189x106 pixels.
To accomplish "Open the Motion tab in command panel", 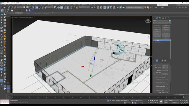I will click(163, 18).
